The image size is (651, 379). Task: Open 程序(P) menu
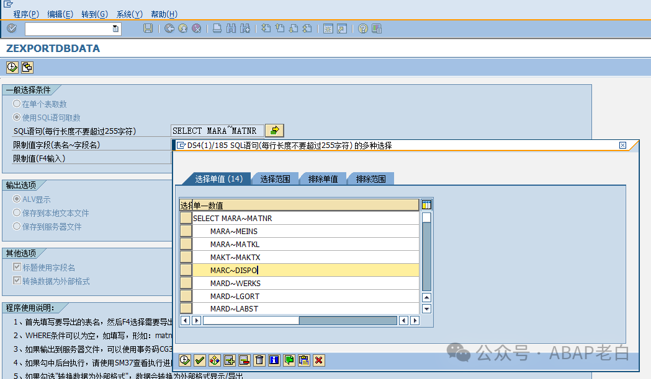click(x=25, y=14)
